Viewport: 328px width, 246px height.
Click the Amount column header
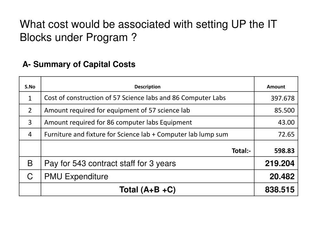tap(276, 86)
